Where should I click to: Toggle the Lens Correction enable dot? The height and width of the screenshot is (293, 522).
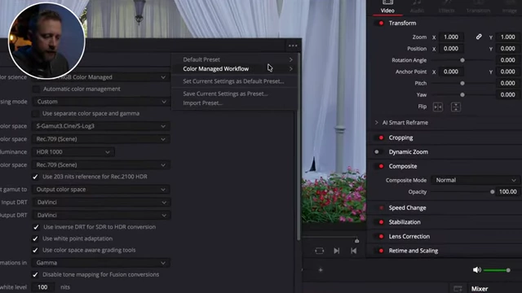pyautogui.click(x=381, y=236)
